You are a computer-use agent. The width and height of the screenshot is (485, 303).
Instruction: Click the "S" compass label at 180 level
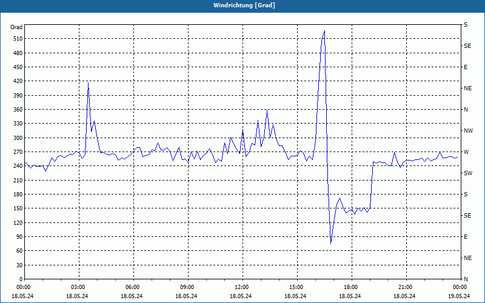[466, 195]
